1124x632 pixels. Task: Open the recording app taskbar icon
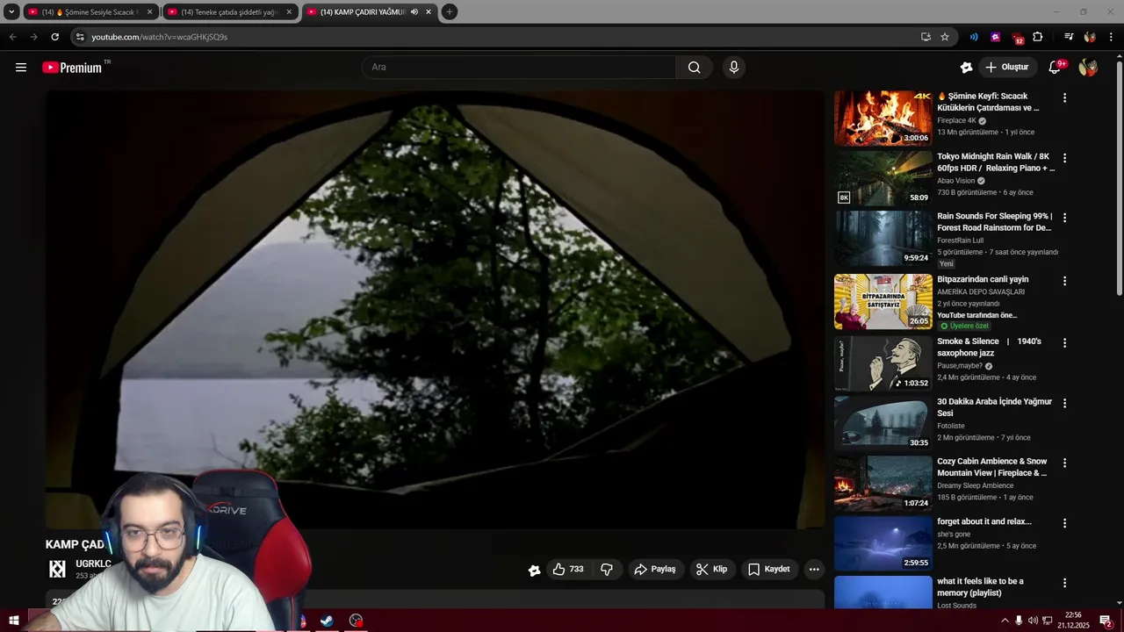[x=356, y=621]
